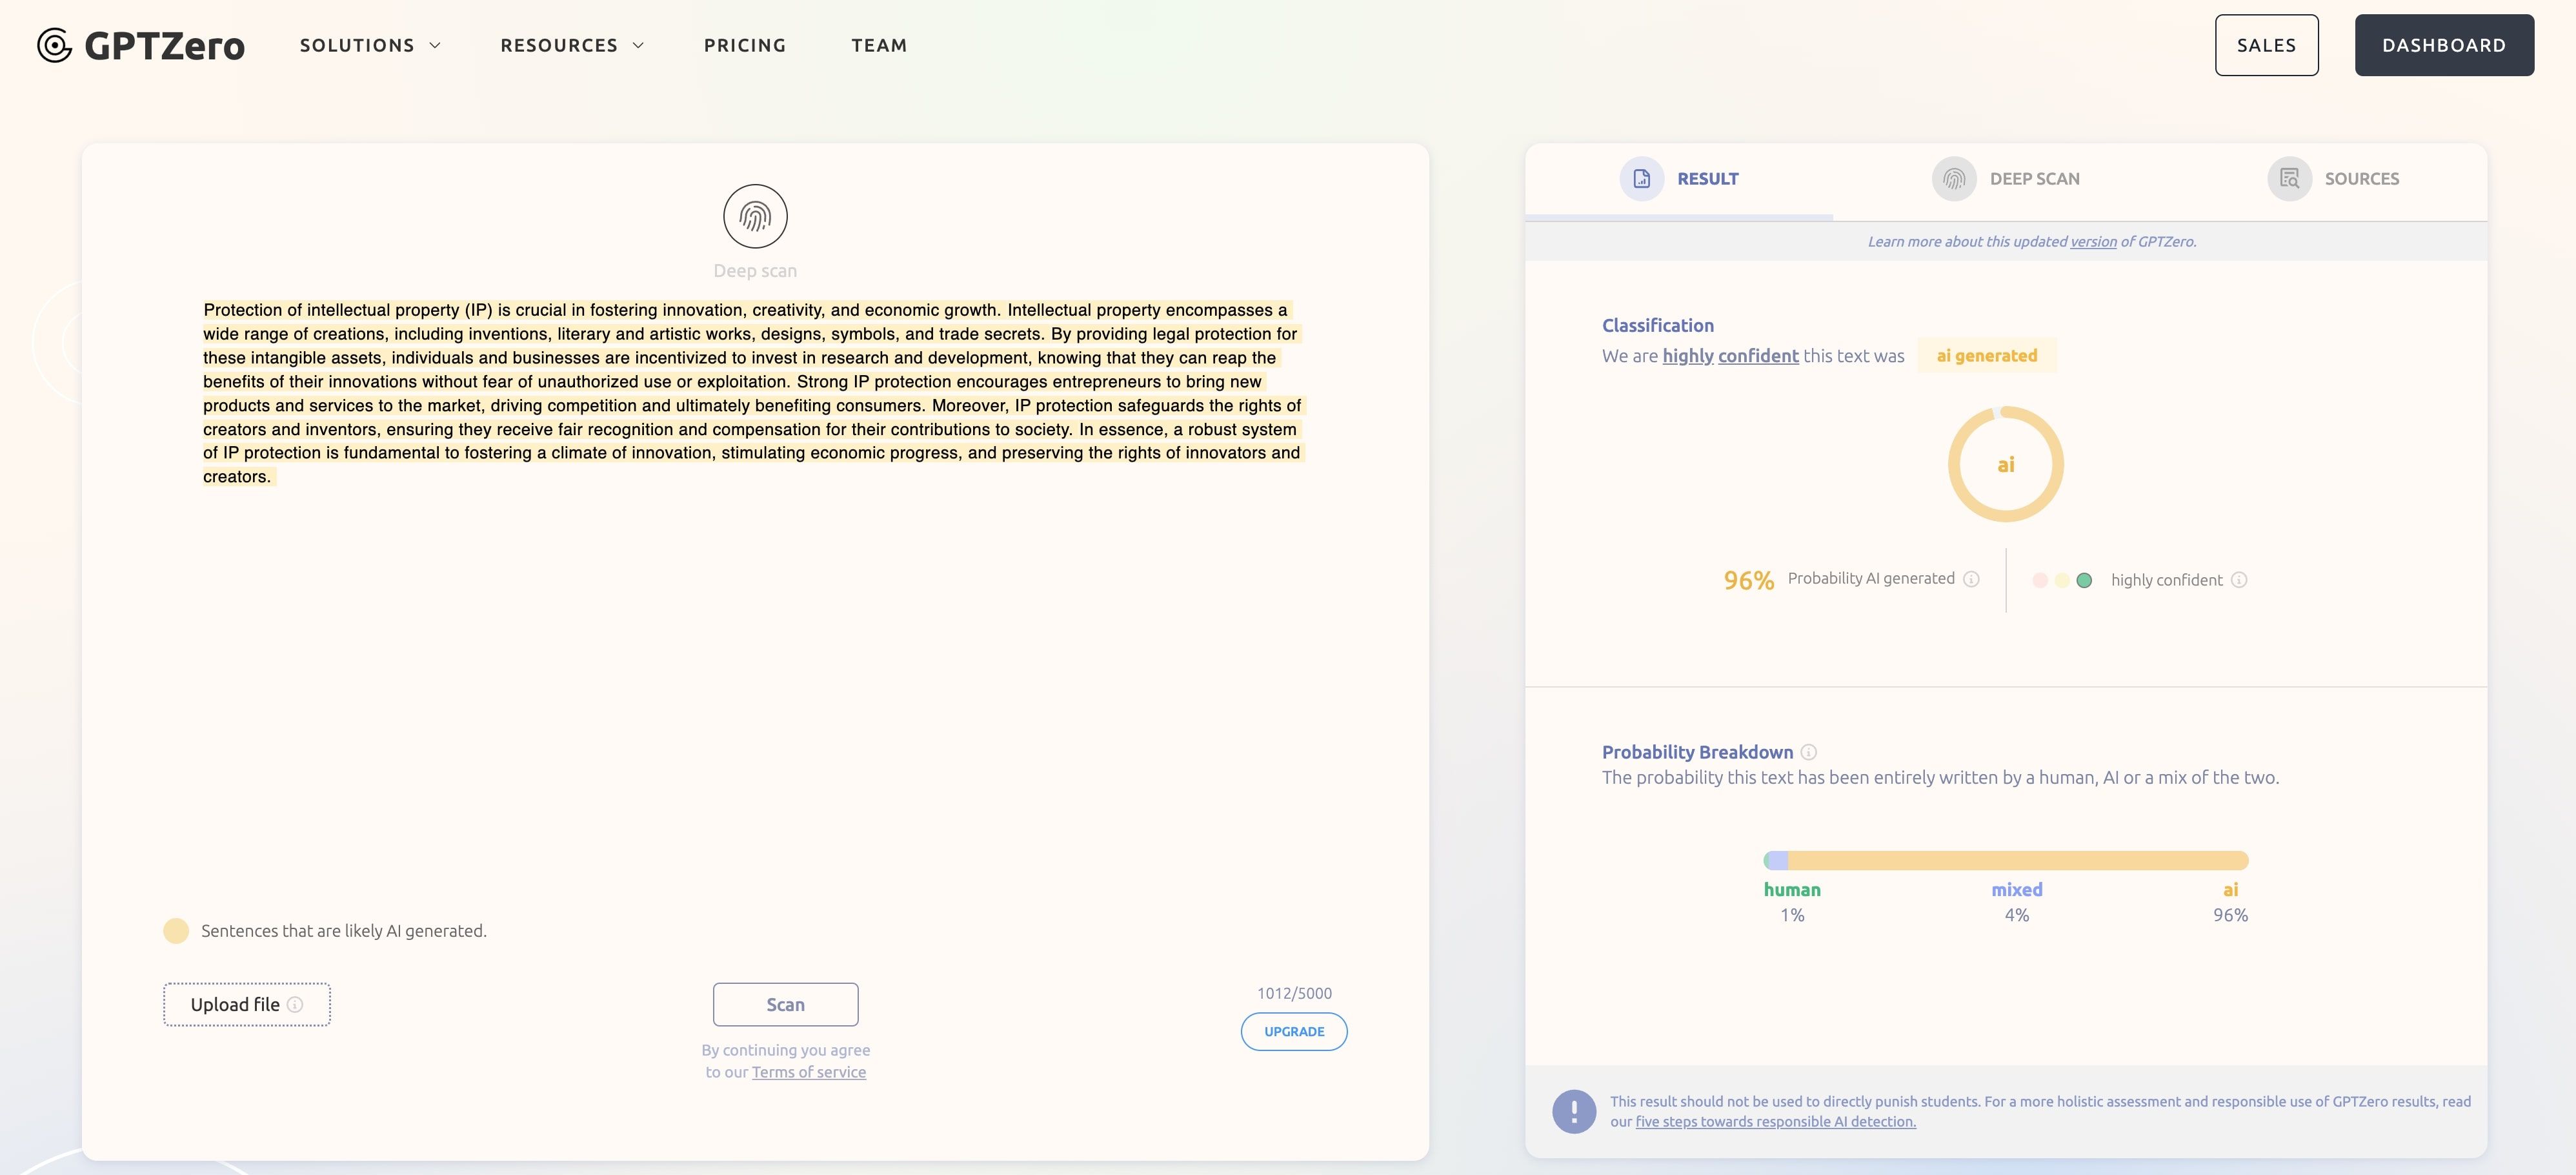The image size is (2576, 1175).
Task: Expand the Solutions dropdown menu
Action: pyautogui.click(x=370, y=45)
